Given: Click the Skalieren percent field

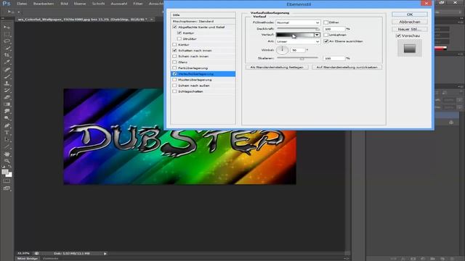Looking at the screenshot, I should 334,59.
